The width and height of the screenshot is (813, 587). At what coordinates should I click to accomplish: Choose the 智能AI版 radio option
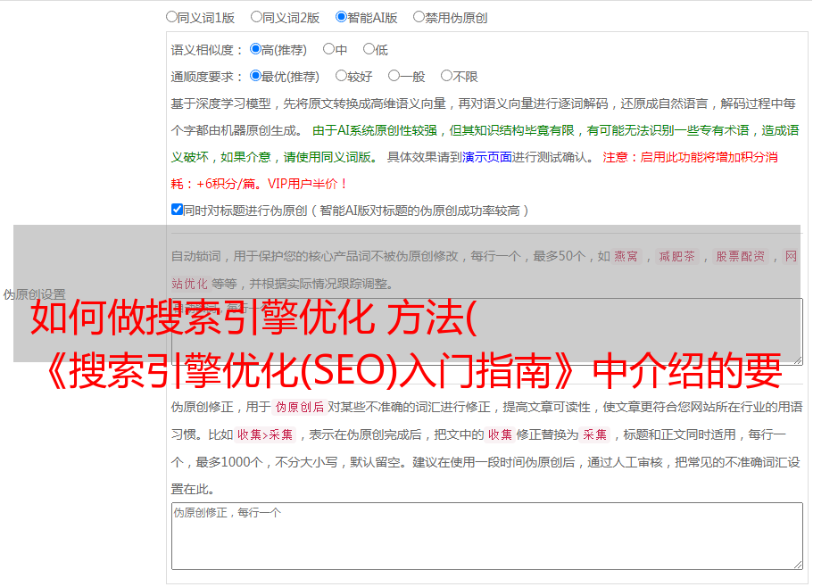point(341,17)
